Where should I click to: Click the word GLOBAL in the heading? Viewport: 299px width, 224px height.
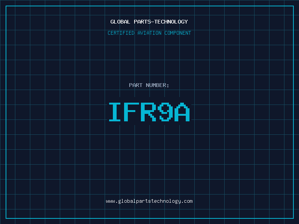[x=120, y=22]
